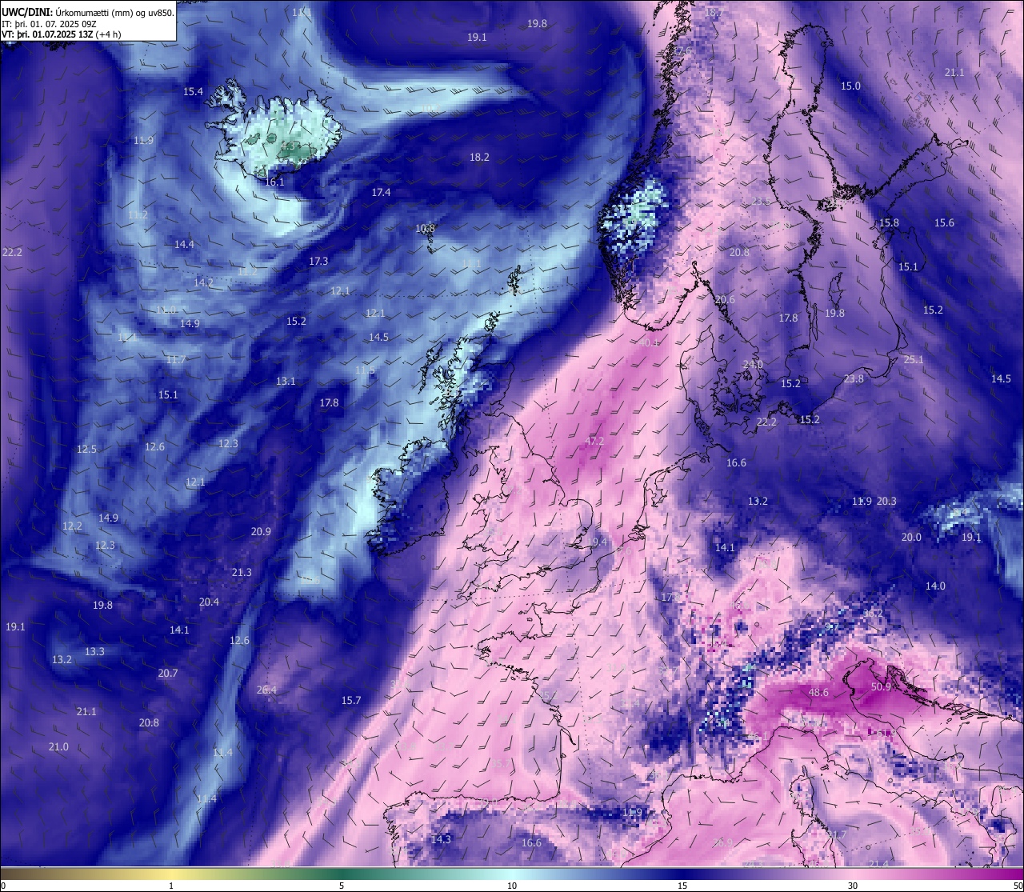Click the 16.1 value south of Iceland

[274, 182]
